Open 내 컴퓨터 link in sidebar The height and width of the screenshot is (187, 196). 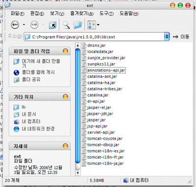[31, 121]
